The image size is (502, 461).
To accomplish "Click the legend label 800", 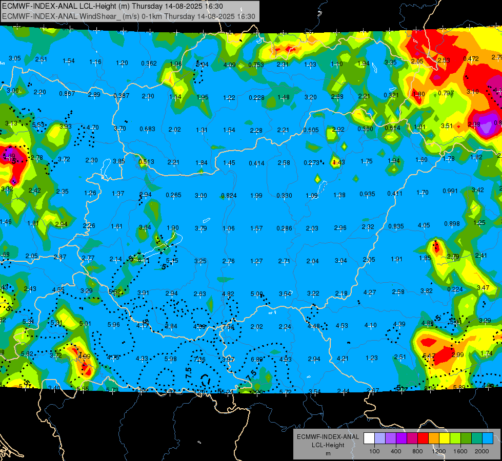I will 417,451.
